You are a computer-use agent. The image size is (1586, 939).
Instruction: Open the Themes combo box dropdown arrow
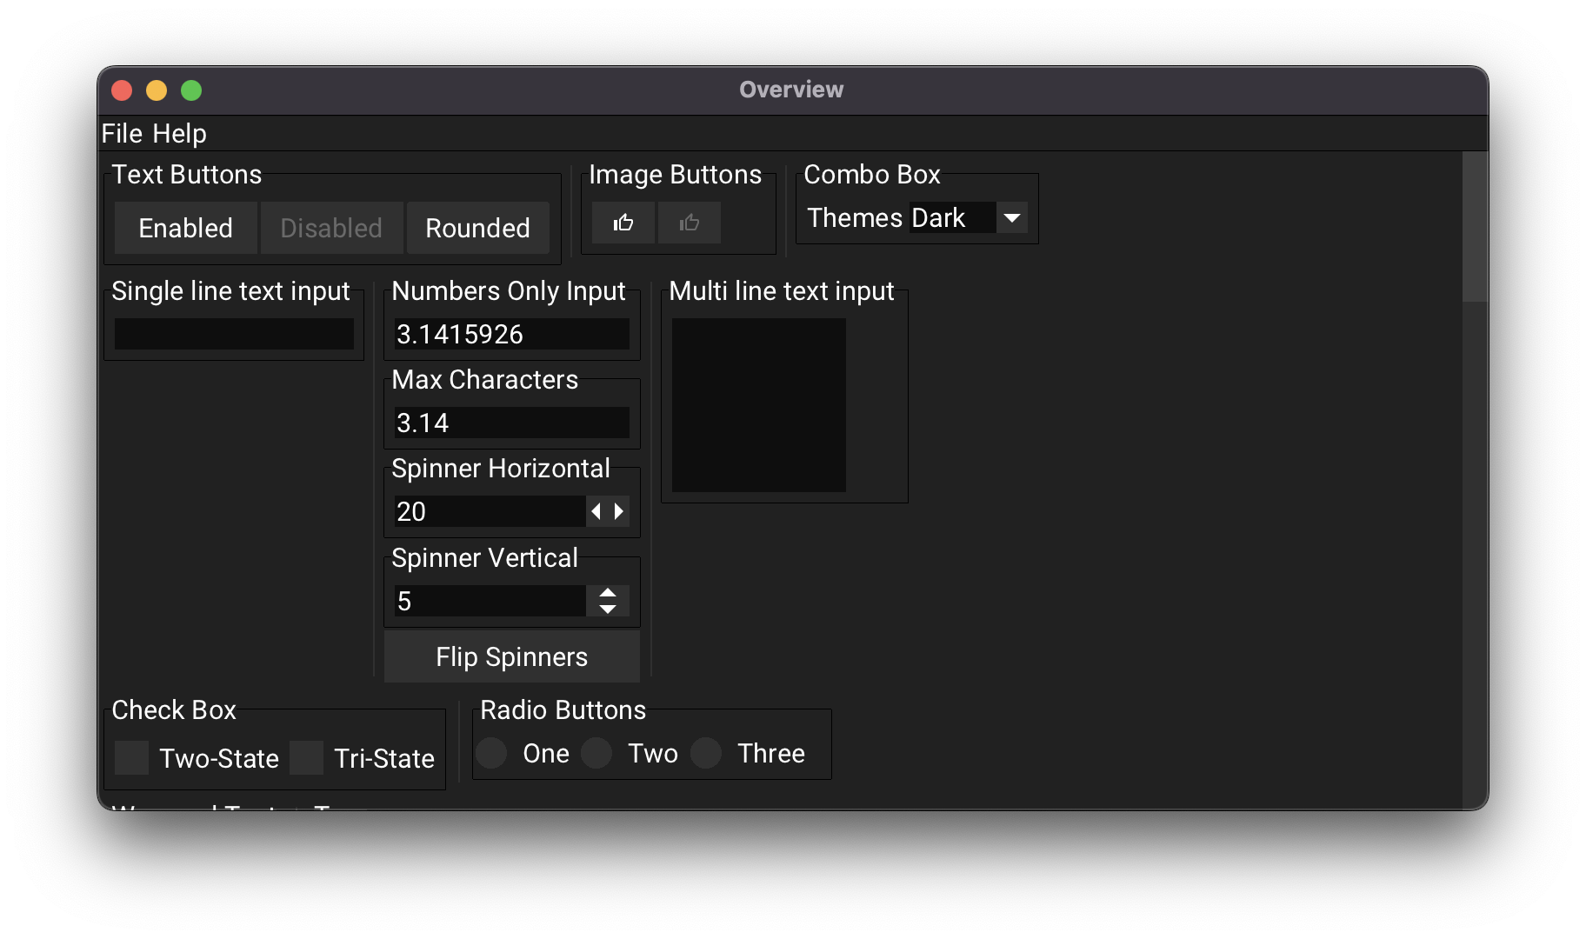click(1011, 217)
